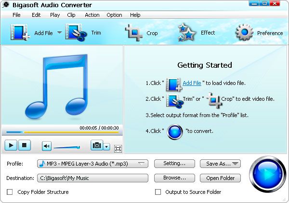
Task: Open the Option menu
Action: (x=114, y=15)
